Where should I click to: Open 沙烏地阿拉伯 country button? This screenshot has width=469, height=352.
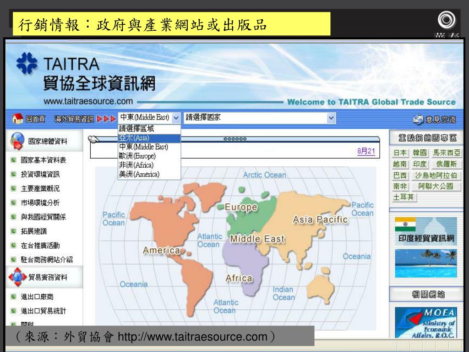[x=436, y=176]
